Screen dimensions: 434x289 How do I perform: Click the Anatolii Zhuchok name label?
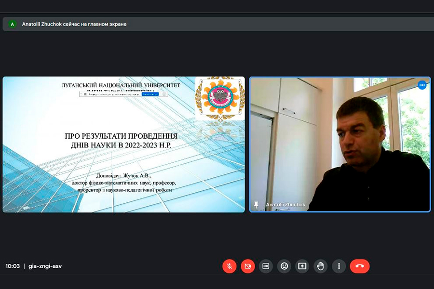[285, 205]
